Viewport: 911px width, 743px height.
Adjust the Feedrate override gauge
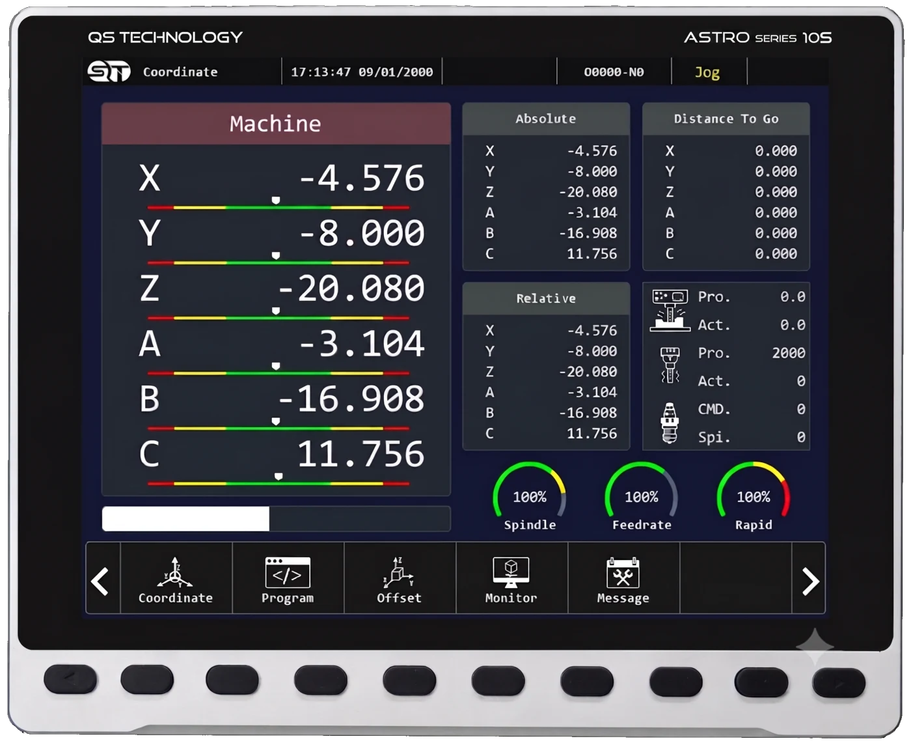tap(642, 496)
